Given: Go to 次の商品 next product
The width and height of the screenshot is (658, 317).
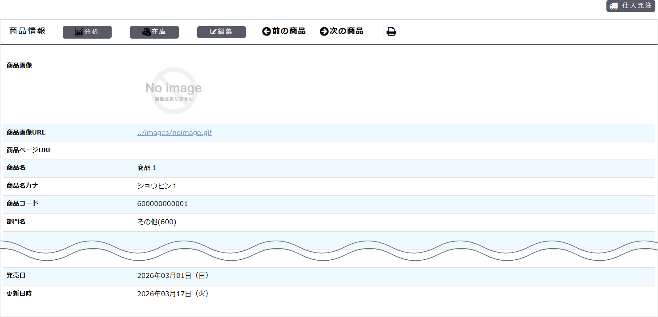Looking at the screenshot, I should click(342, 31).
